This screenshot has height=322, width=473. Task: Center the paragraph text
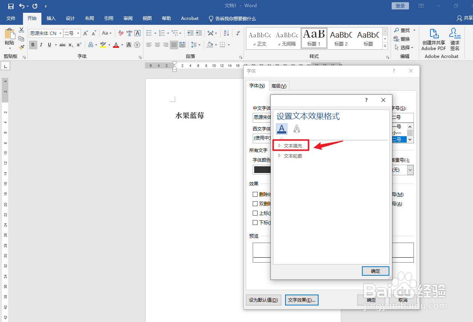[157, 45]
